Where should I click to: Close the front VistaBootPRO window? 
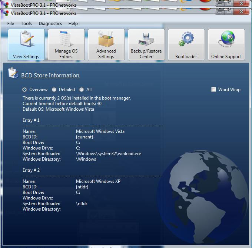[241, 11]
